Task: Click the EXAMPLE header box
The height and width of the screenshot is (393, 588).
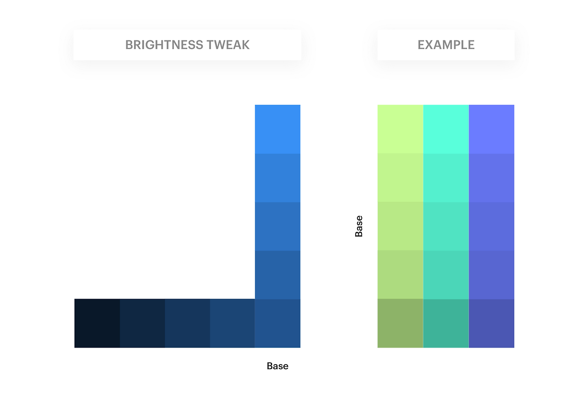Action: coord(446,45)
